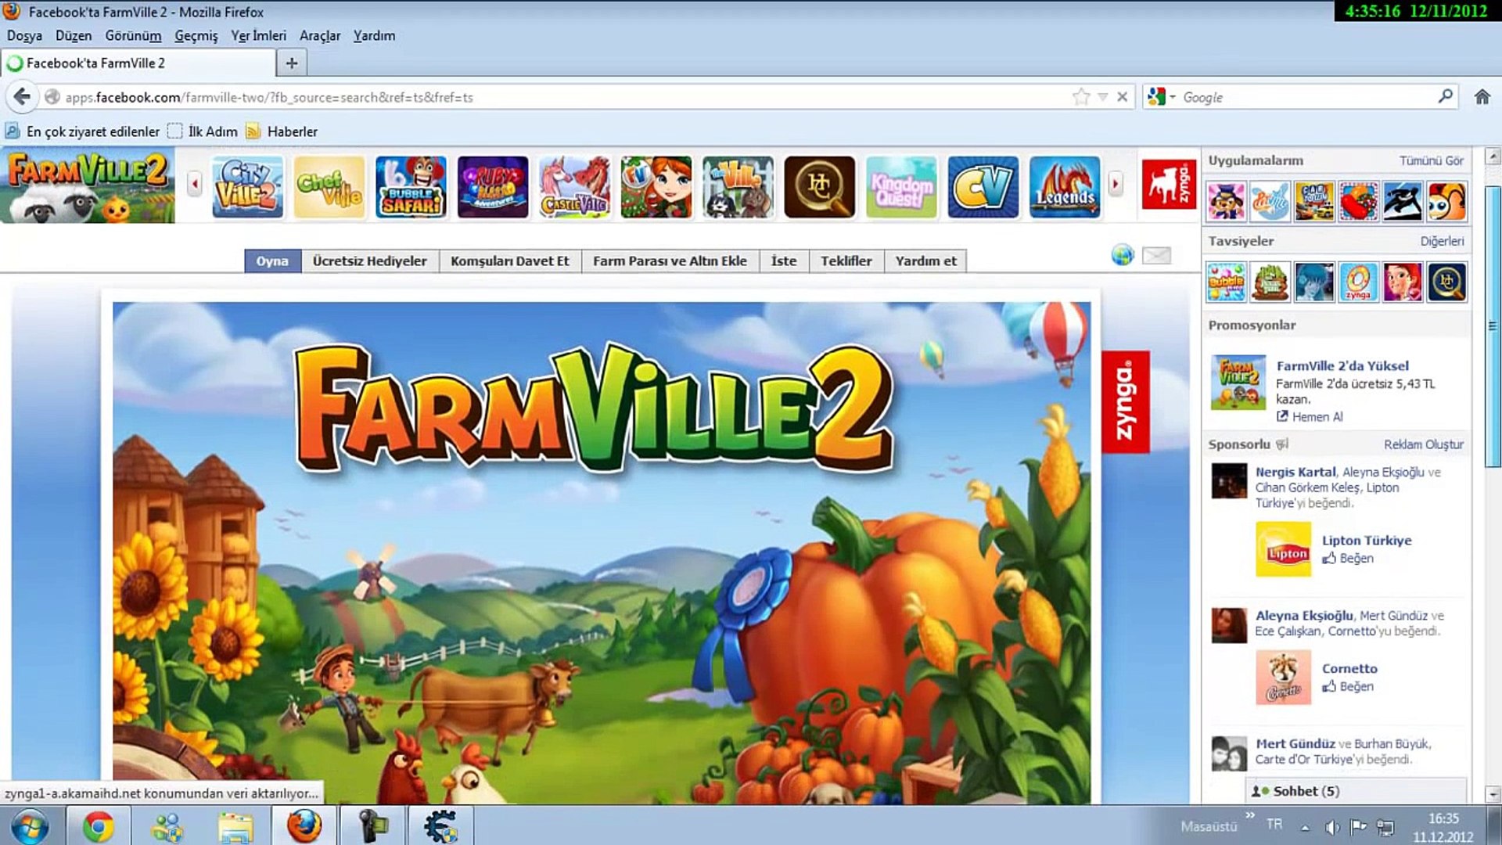The width and height of the screenshot is (1502, 845).
Task: Launch the Bubble Safari game icon
Action: coord(411,187)
